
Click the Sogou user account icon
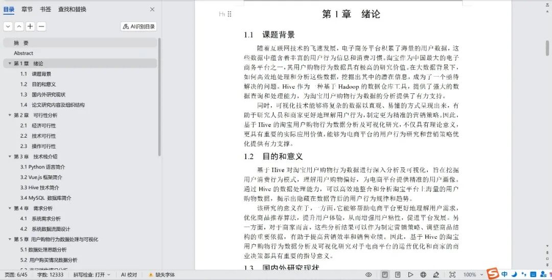543,274
